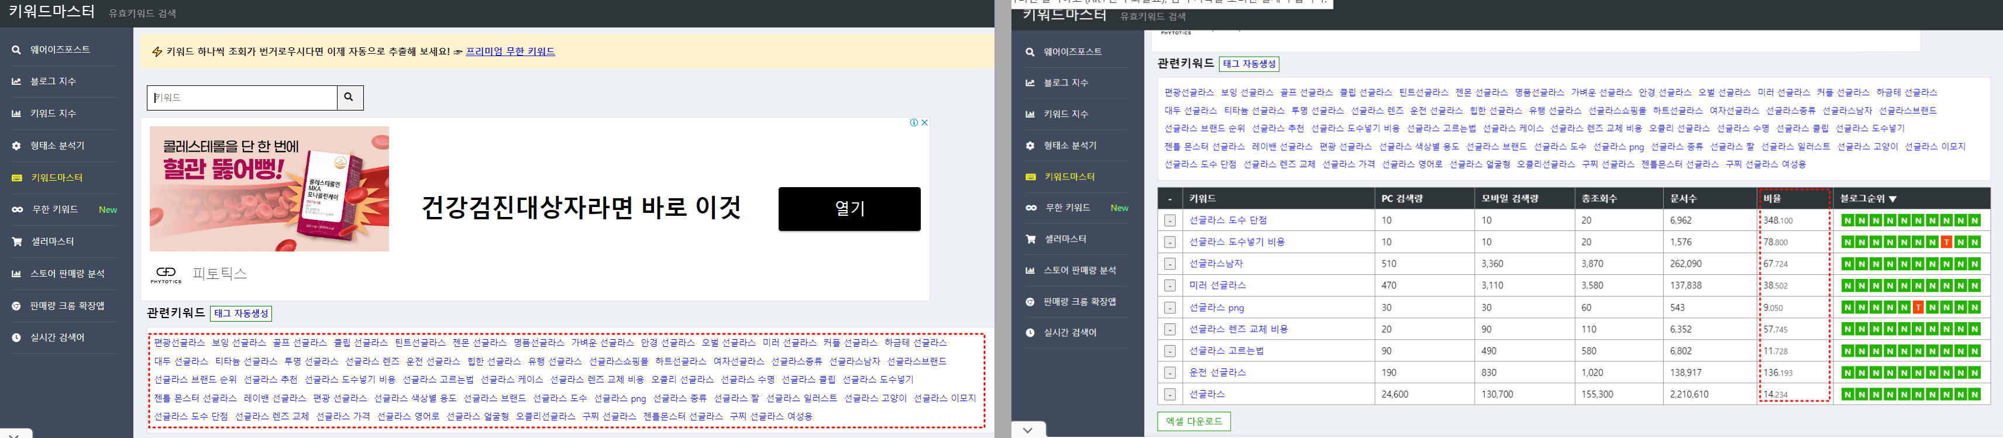Click the 엑셀 다운로드 button
This screenshot has width=2003, height=438.
pos(1193,422)
